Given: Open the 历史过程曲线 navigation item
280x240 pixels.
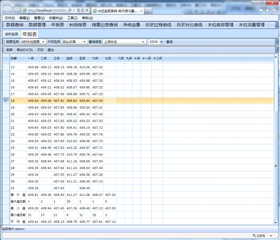Looking at the screenshot, I should pos(158,25).
